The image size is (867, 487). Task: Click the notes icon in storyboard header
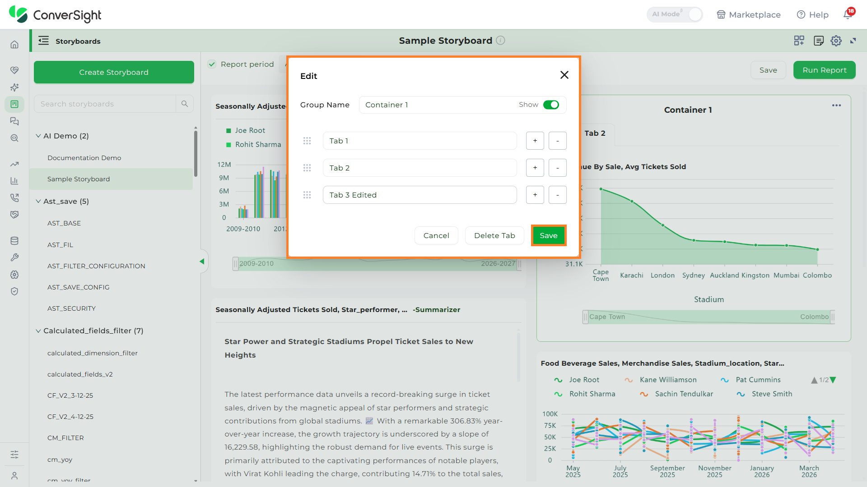pos(818,41)
